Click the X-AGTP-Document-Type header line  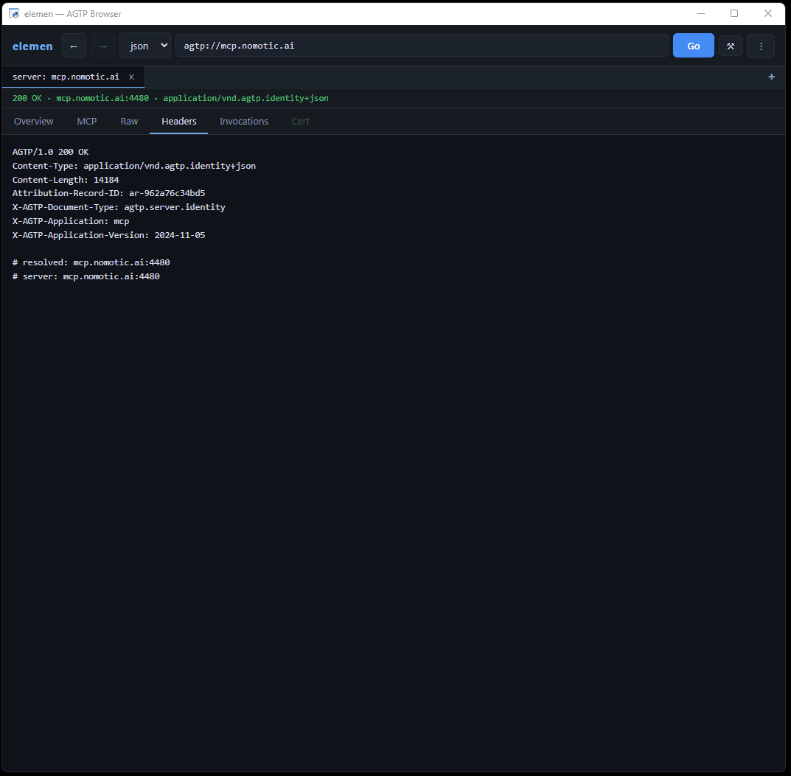(119, 207)
